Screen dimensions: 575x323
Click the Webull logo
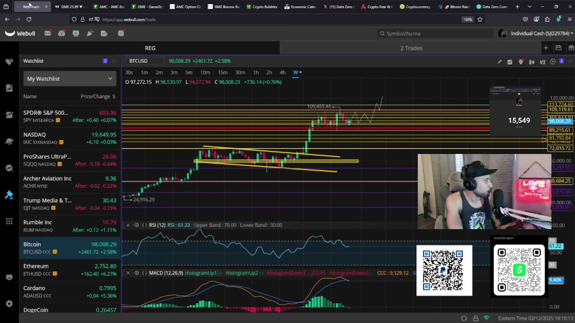coord(20,33)
